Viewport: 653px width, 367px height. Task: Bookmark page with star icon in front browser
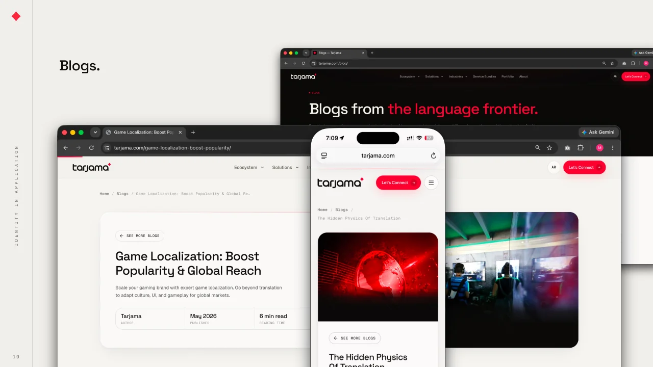click(549, 148)
